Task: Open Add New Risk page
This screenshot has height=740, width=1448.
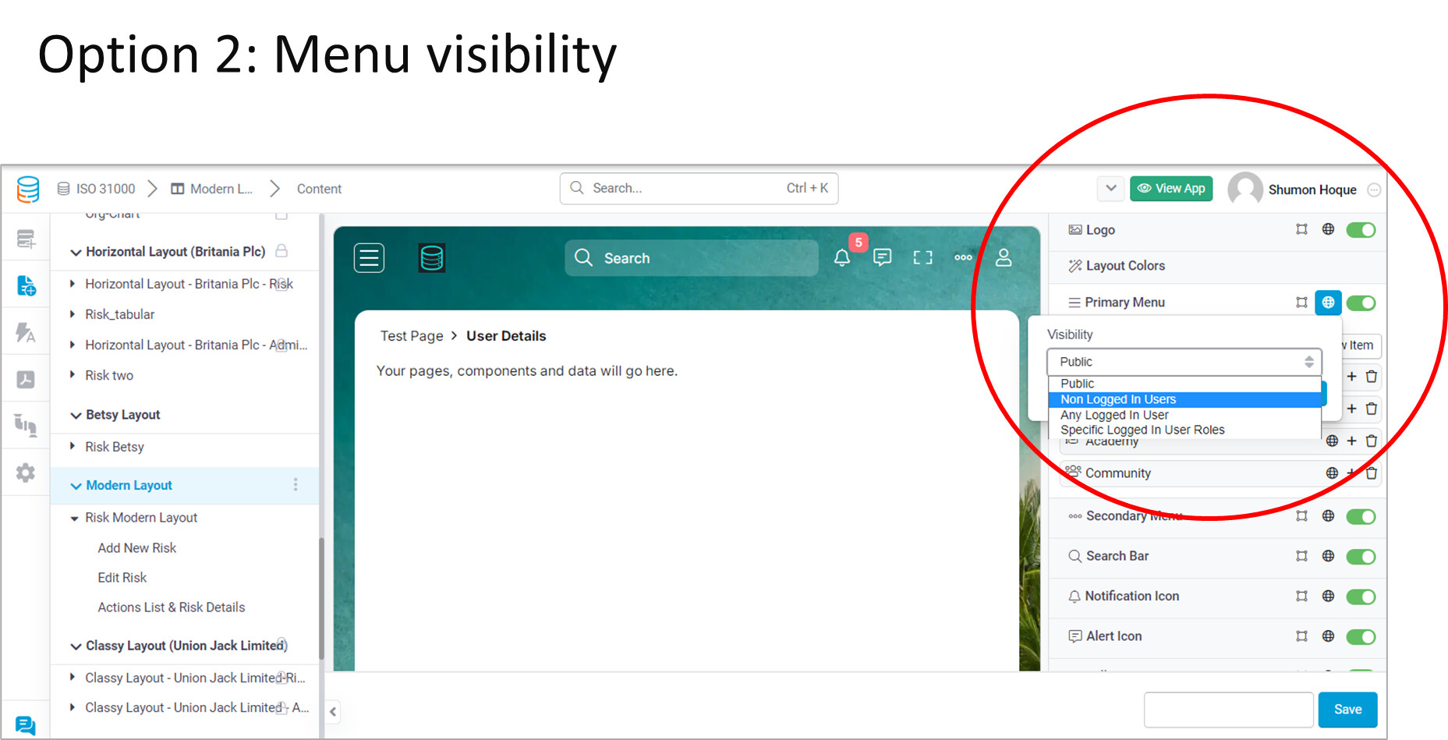Action: tap(137, 548)
